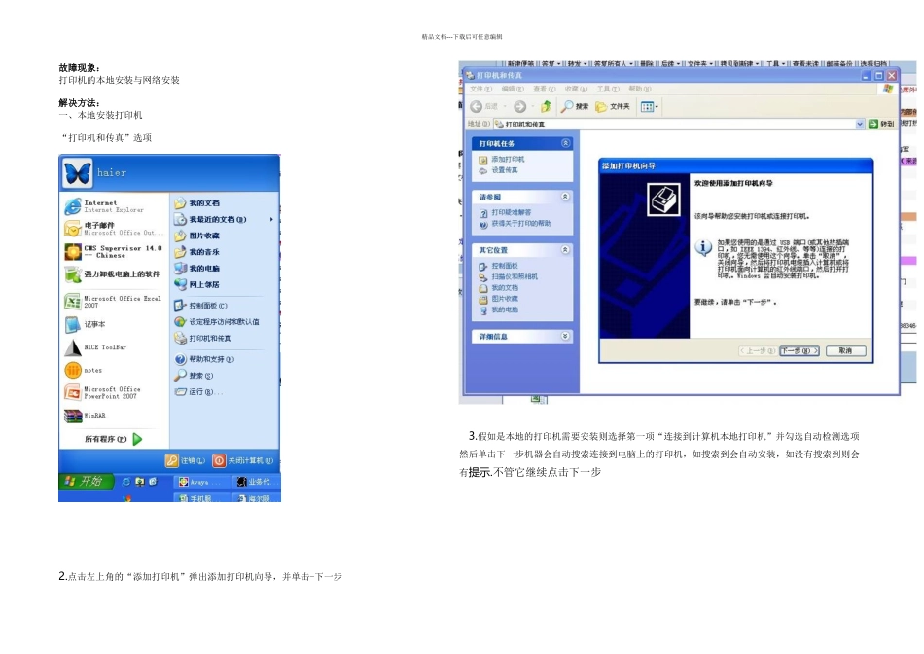
Task: Click 我的文档 link in 其它位置
Action: coord(499,288)
